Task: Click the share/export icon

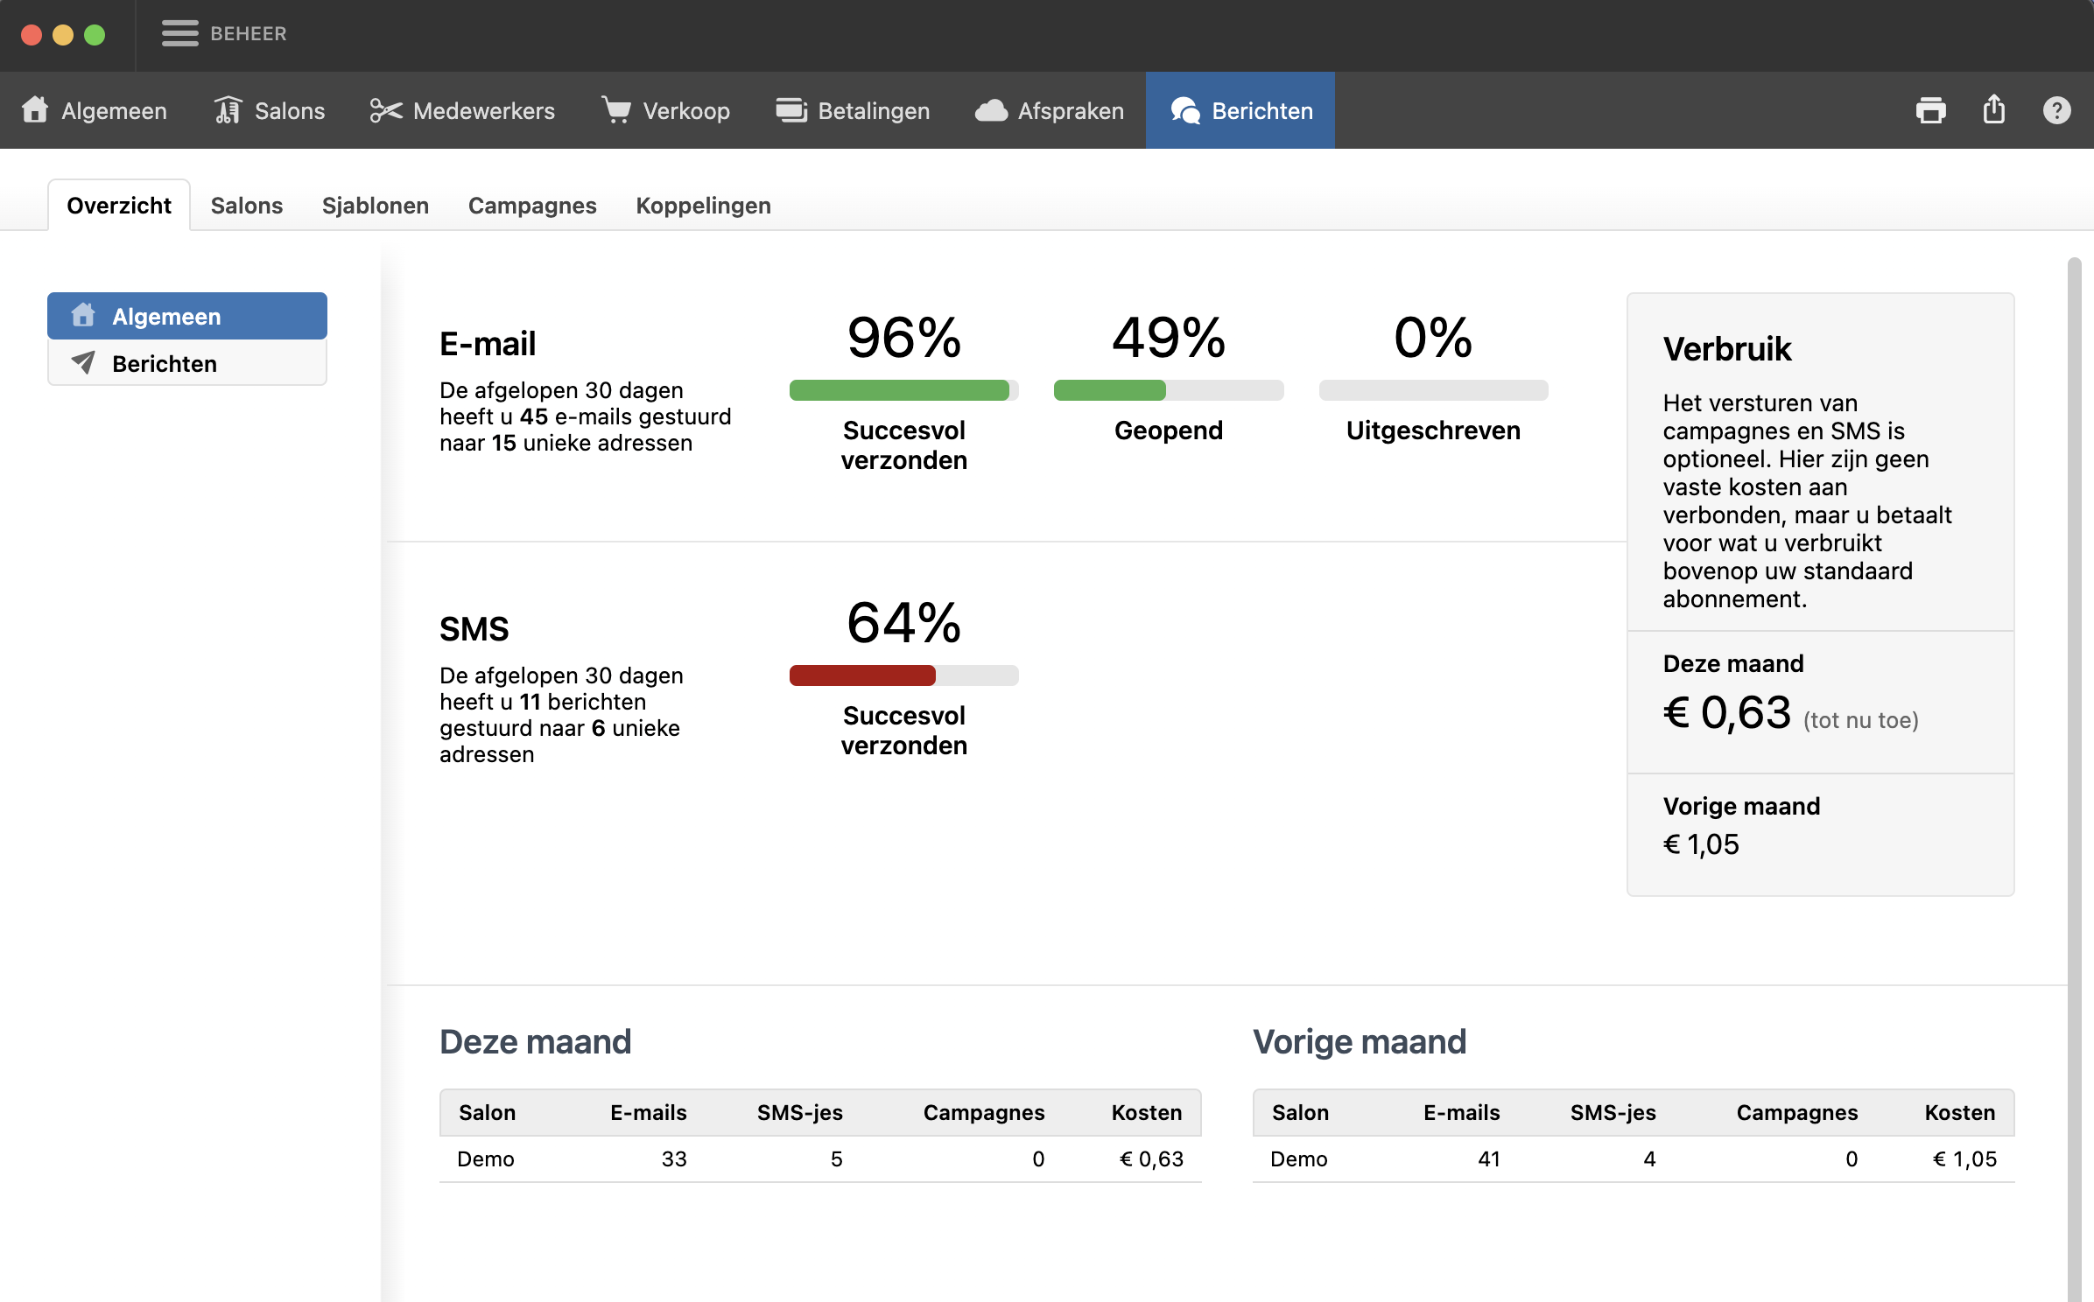Action: 1993,110
